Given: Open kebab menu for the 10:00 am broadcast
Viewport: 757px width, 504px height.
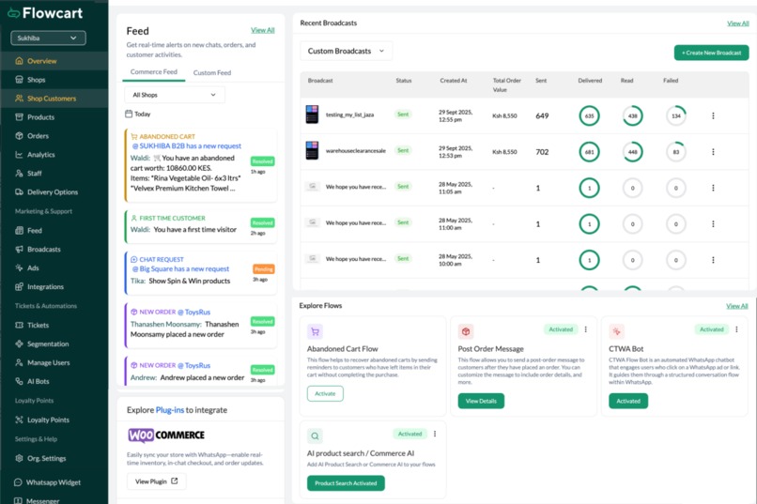Looking at the screenshot, I should (713, 260).
